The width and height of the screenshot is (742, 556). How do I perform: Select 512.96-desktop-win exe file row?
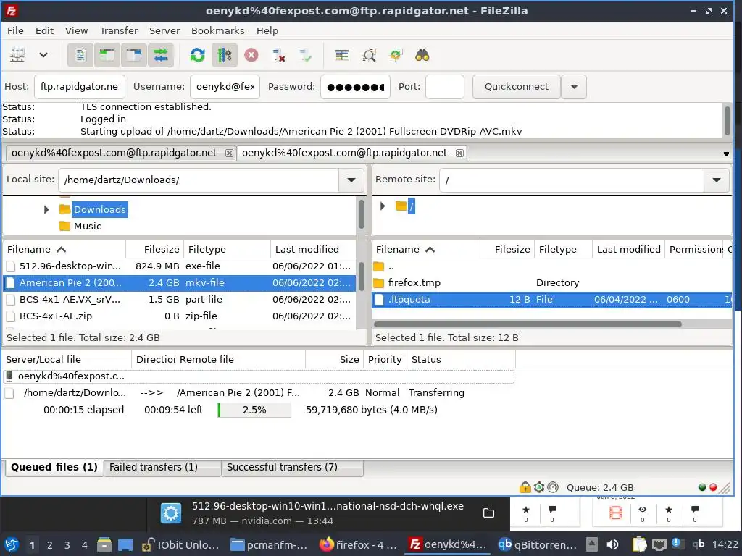pos(180,266)
